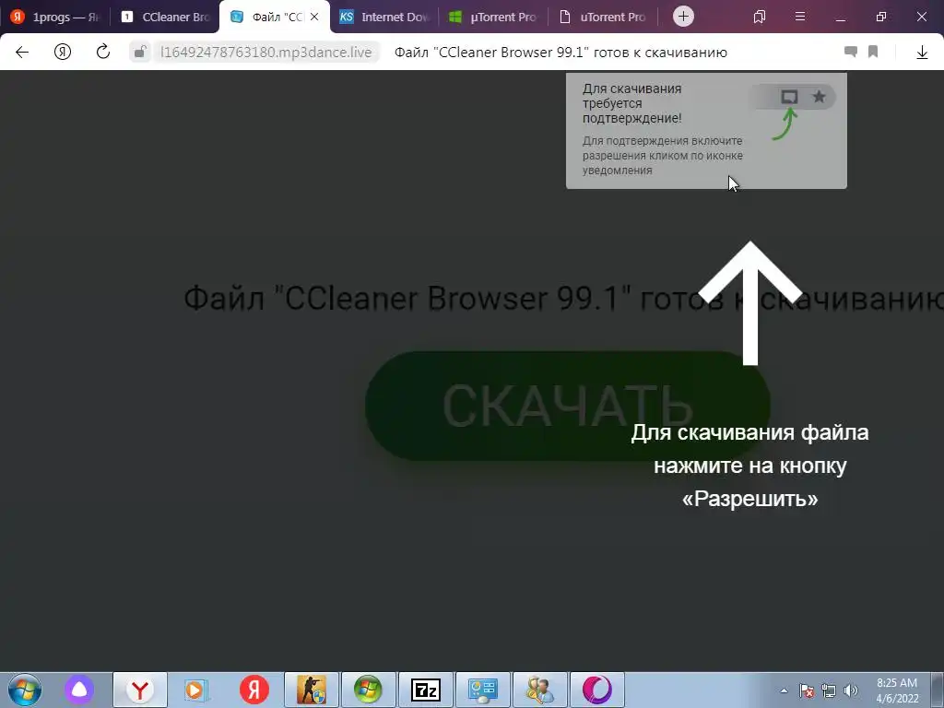Open the CCleaner Bro tab
Screen dimensions: 944x708
pyautogui.click(x=164, y=17)
